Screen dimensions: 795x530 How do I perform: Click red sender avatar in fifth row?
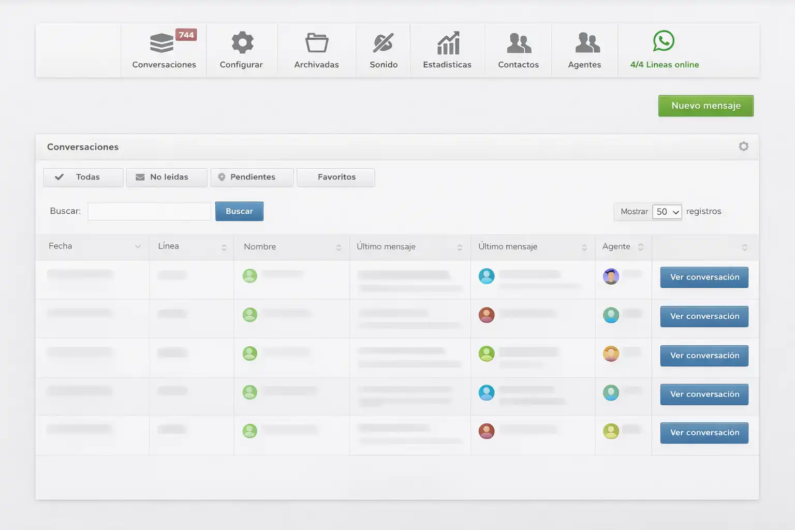coord(487,431)
